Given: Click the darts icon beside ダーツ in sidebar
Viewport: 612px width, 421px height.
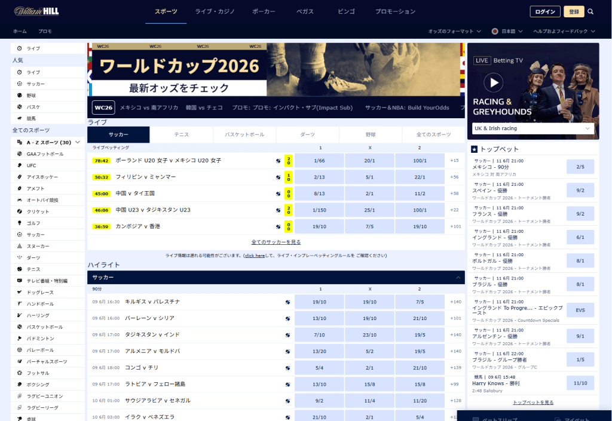Looking at the screenshot, I should point(20,257).
